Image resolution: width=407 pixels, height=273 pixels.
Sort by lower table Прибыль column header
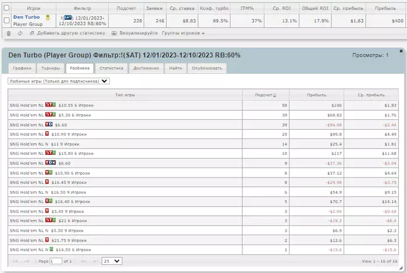(316, 95)
